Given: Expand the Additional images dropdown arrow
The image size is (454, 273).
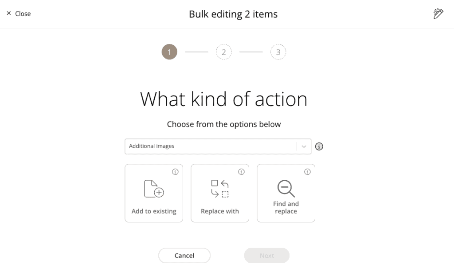Looking at the screenshot, I should (304, 146).
